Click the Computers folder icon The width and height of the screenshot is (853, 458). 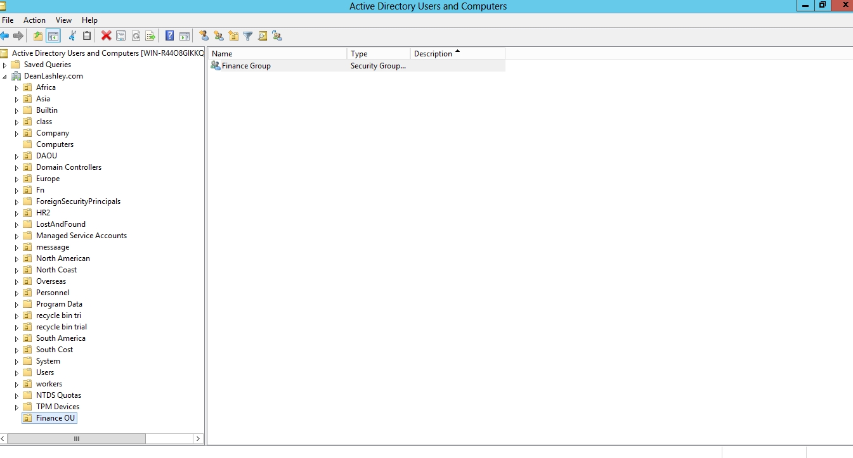click(27, 144)
